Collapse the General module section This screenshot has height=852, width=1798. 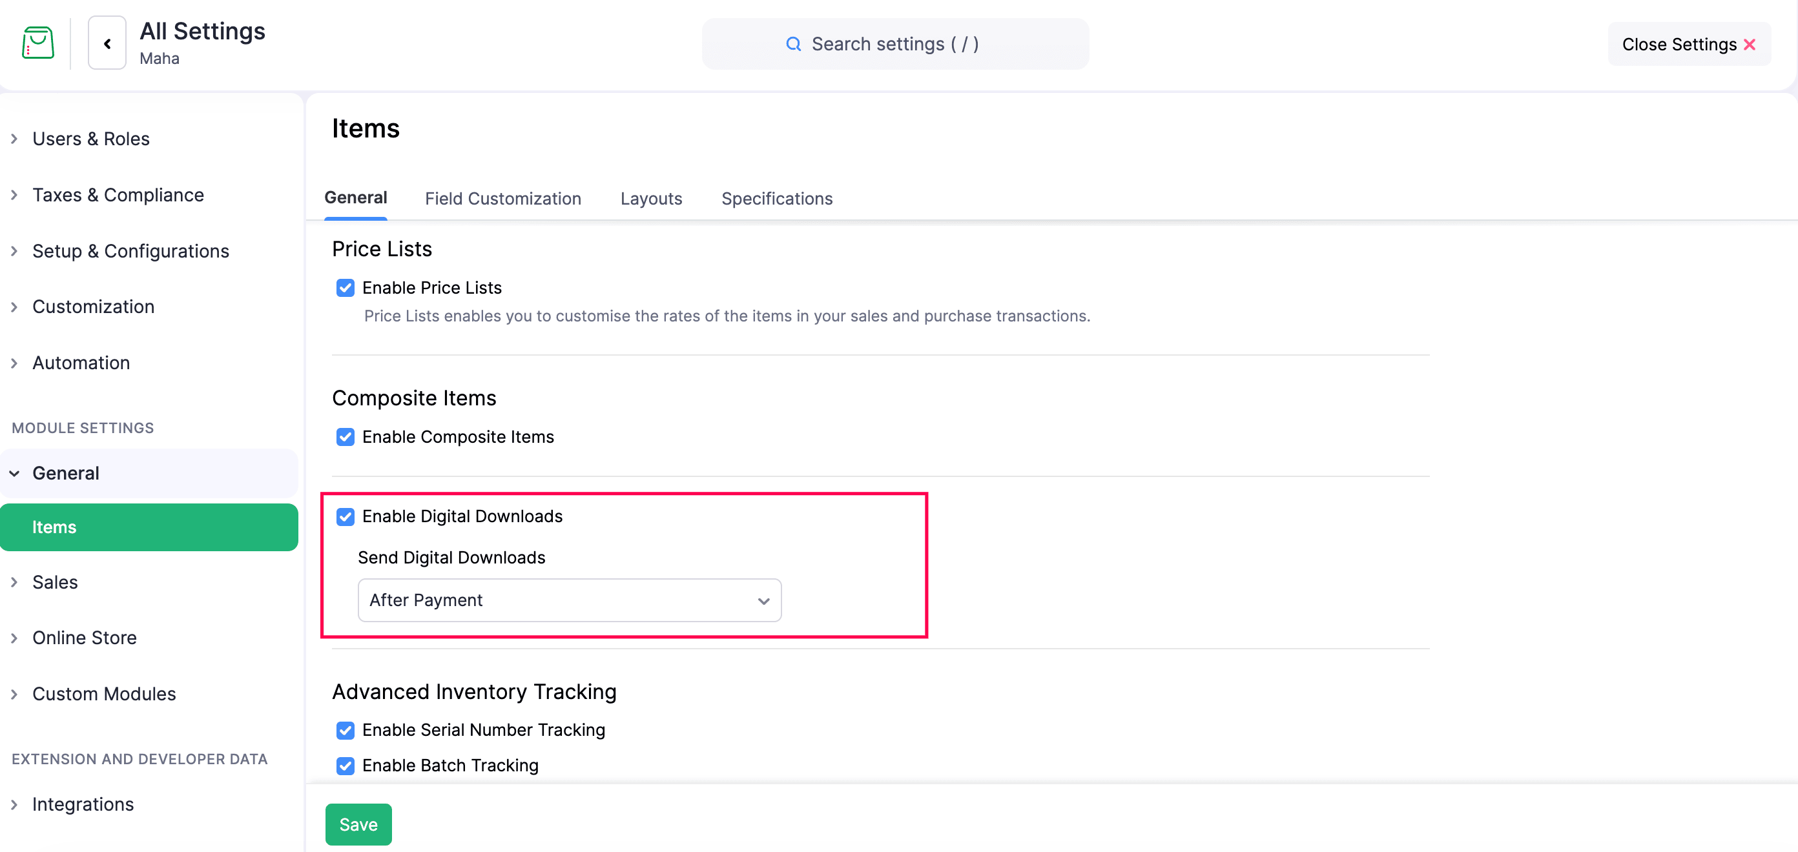pos(14,473)
